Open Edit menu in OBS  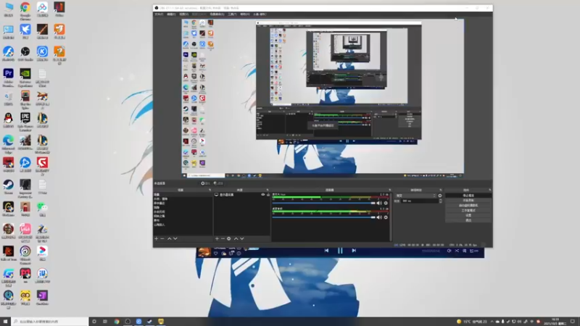(171, 14)
